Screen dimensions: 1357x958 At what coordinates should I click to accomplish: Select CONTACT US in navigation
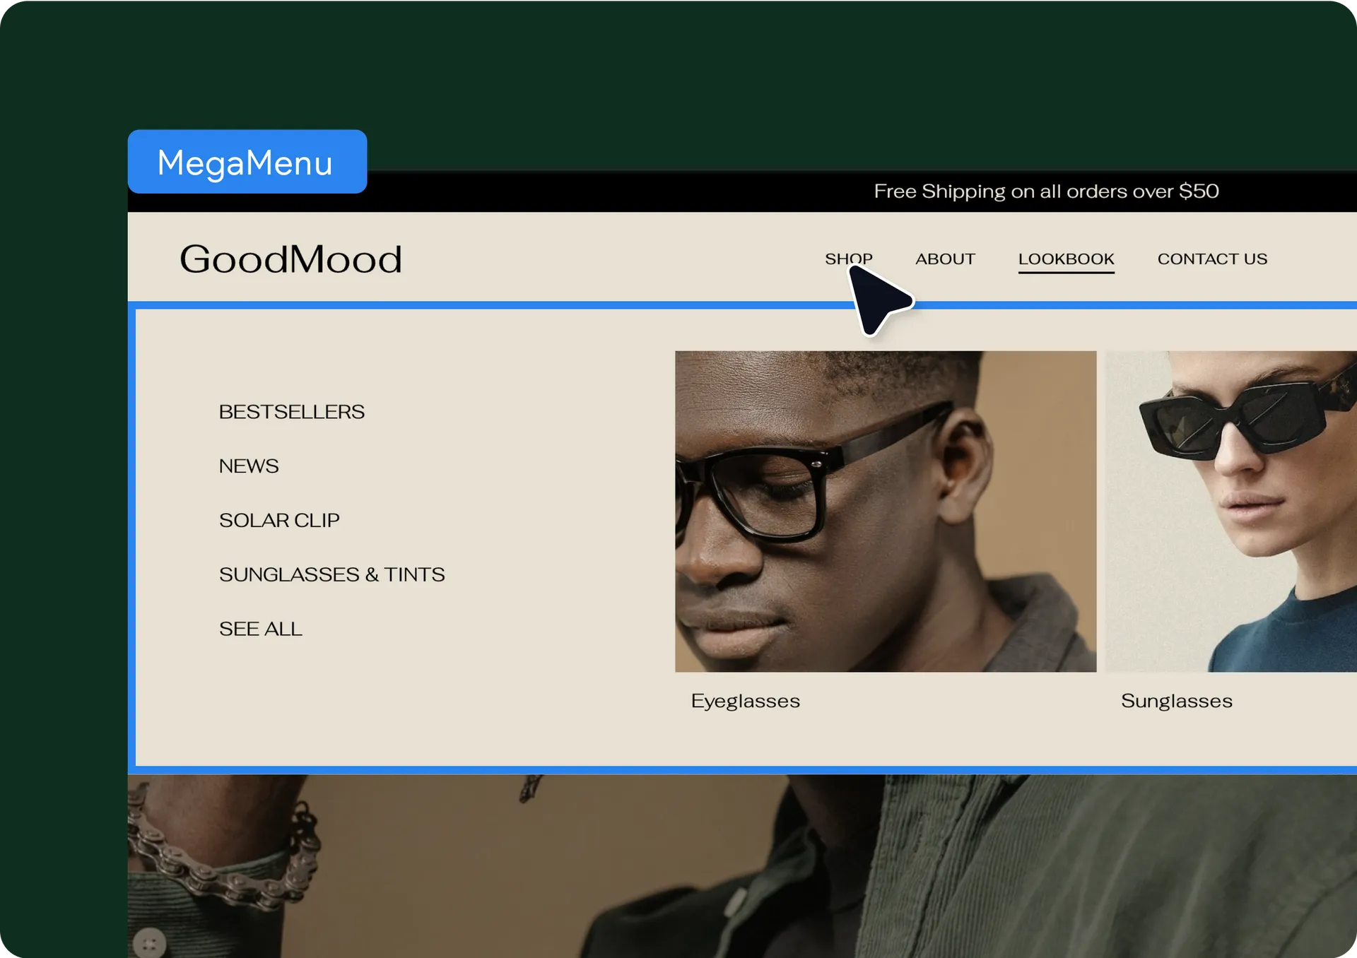point(1211,259)
